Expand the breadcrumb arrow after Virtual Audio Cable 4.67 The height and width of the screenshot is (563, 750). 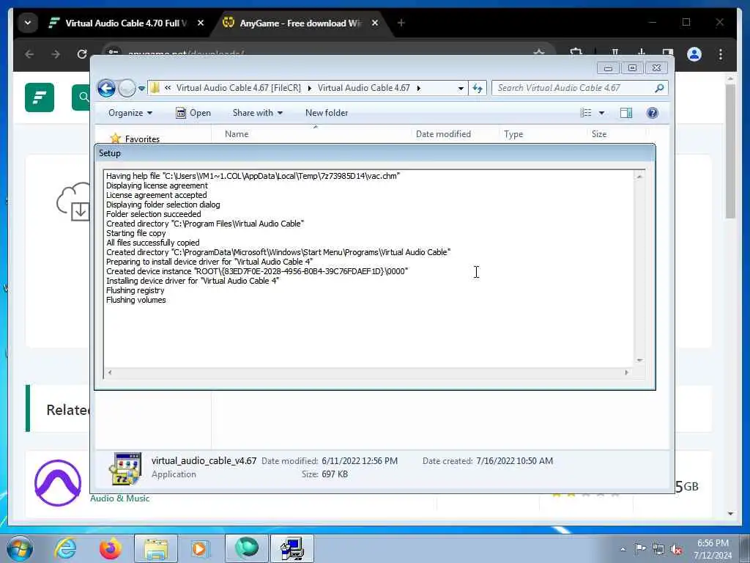point(418,88)
